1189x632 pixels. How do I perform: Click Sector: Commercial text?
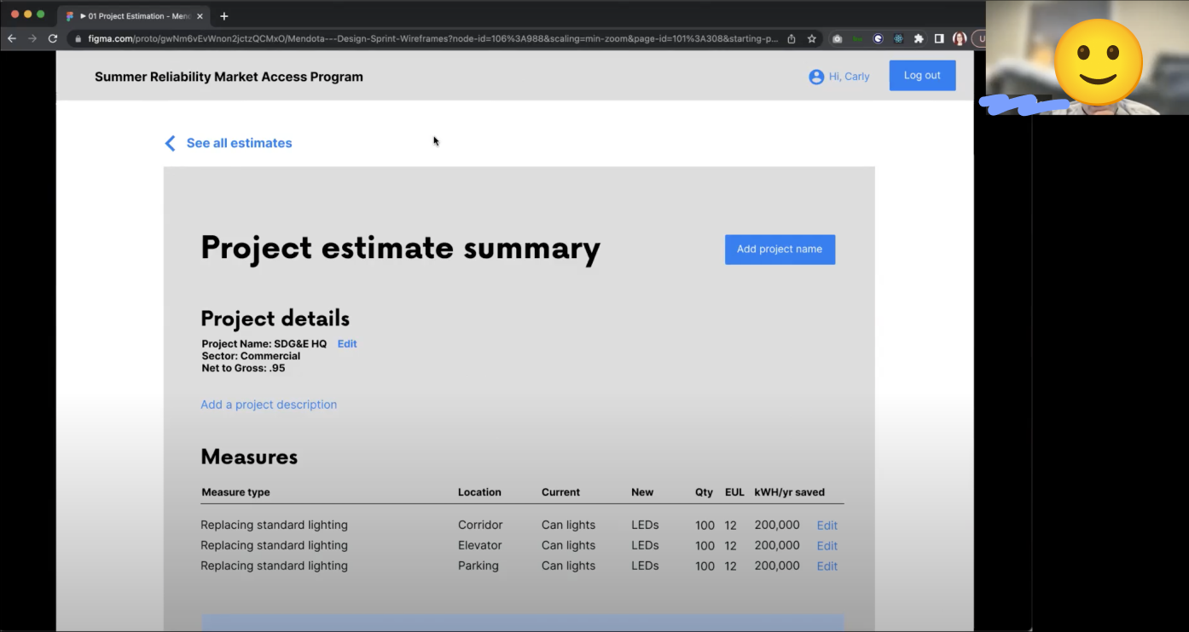coord(251,356)
